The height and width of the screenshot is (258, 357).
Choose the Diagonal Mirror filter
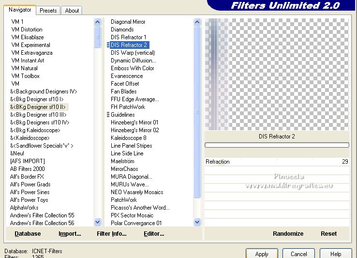(x=128, y=22)
